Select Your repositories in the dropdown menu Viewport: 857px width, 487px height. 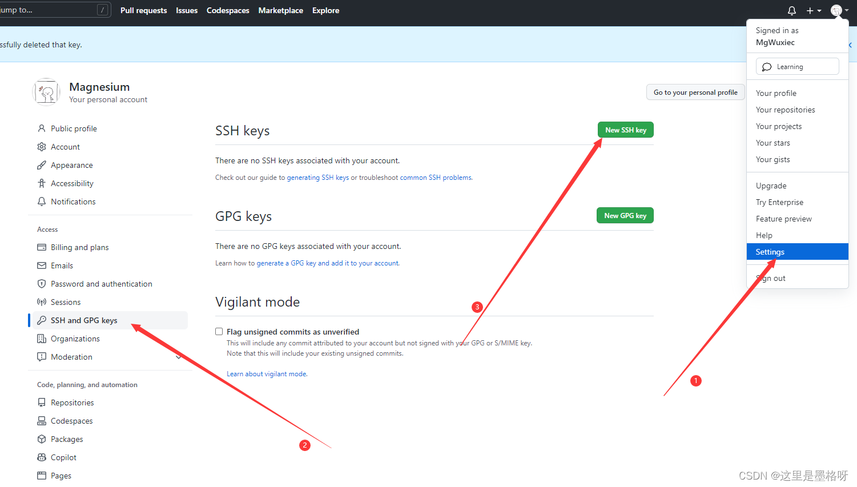pos(798,110)
